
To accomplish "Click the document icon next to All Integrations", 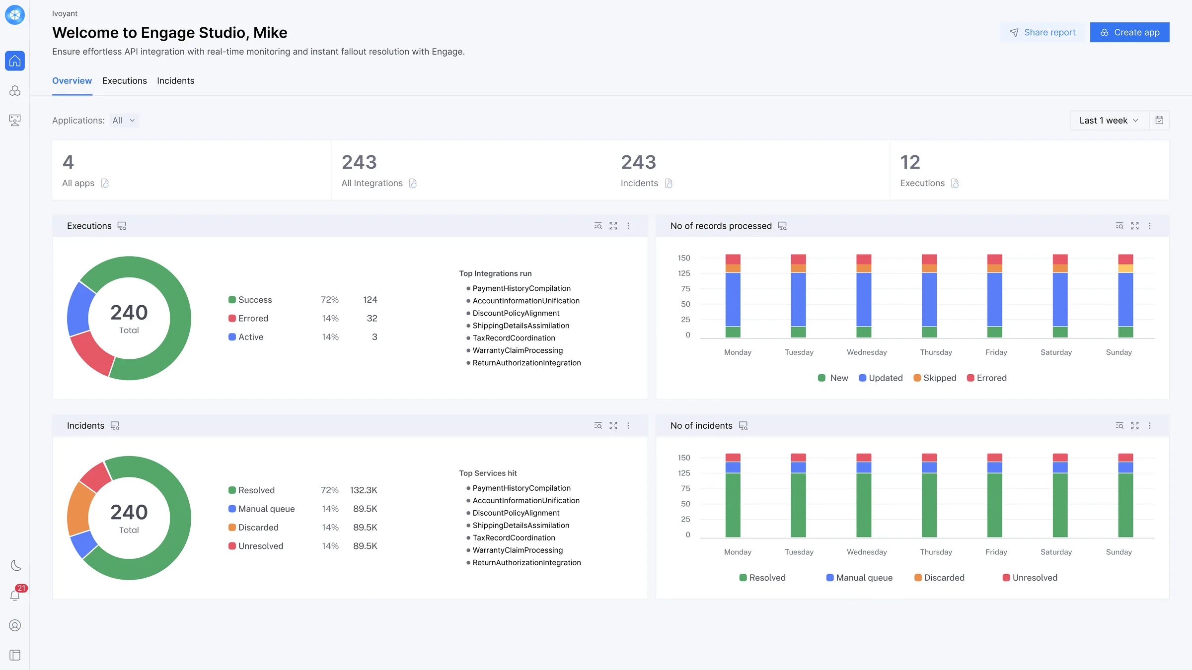I will (x=413, y=183).
